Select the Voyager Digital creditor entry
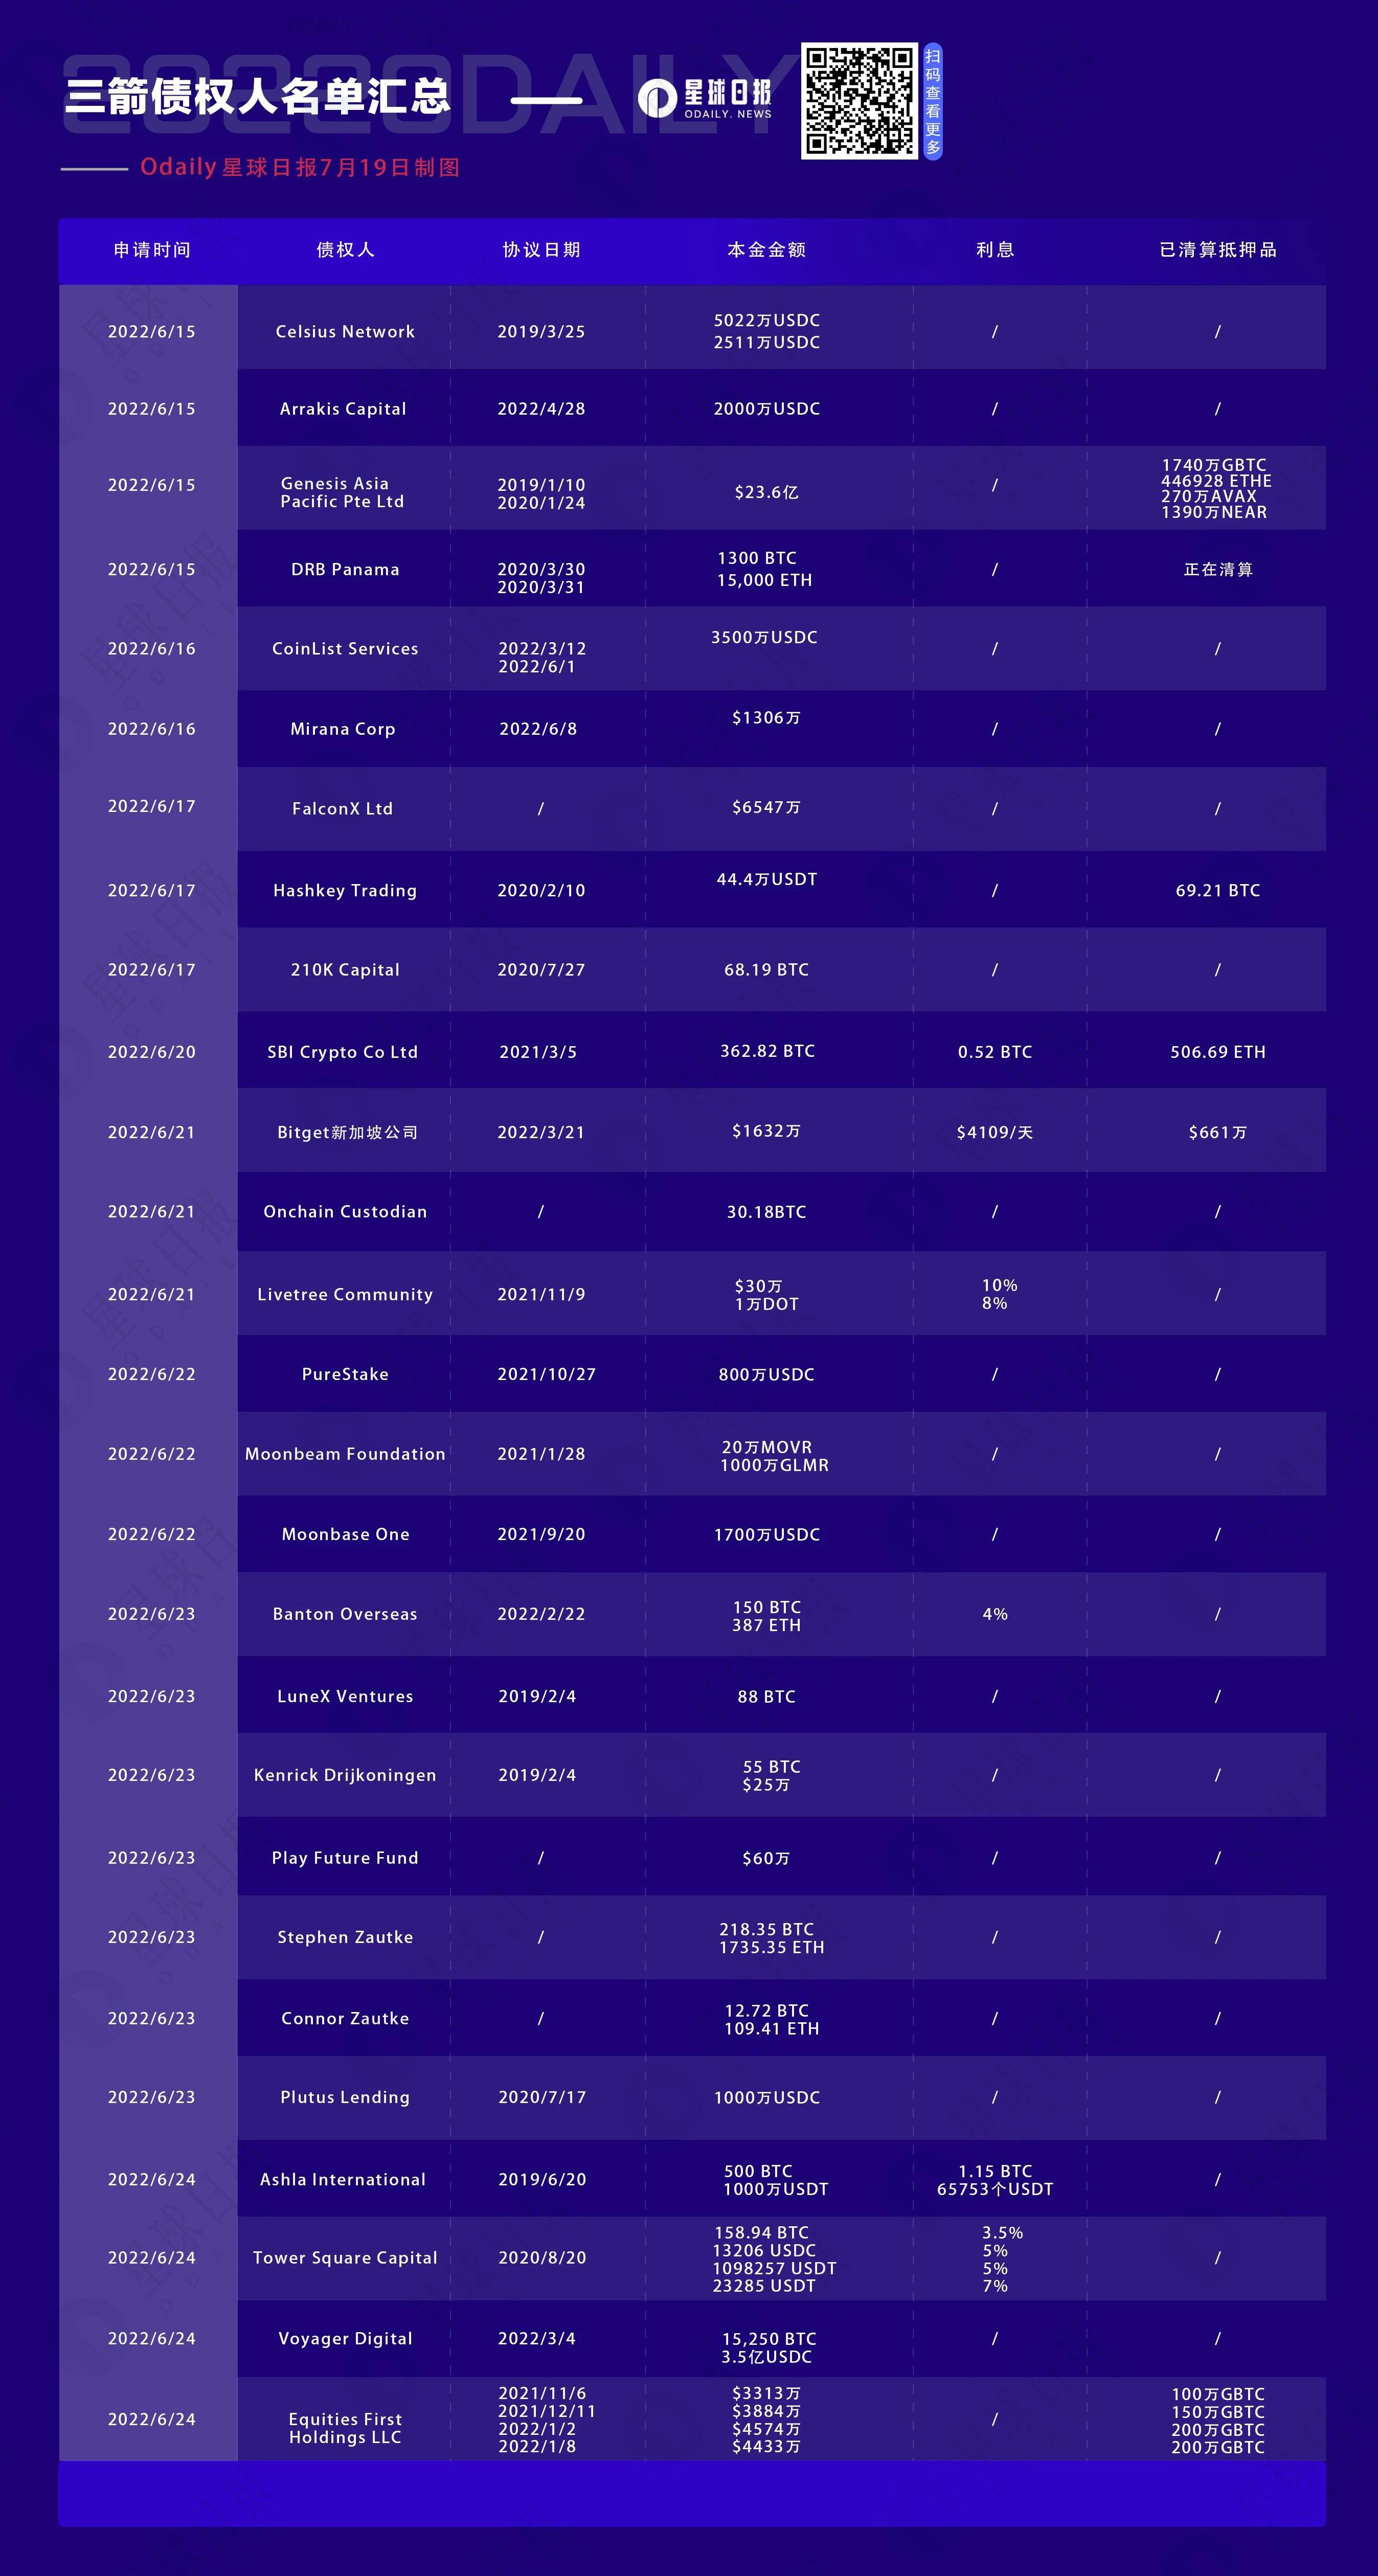 [345, 2338]
